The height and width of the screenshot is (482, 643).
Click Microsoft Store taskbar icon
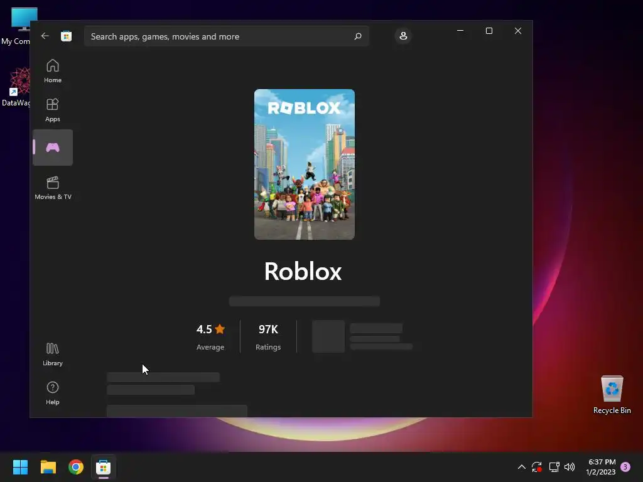pyautogui.click(x=104, y=467)
